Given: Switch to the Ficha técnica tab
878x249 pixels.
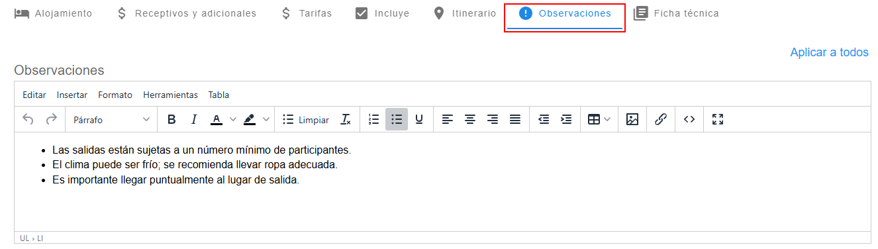Looking at the screenshot, I should (676, 13).
